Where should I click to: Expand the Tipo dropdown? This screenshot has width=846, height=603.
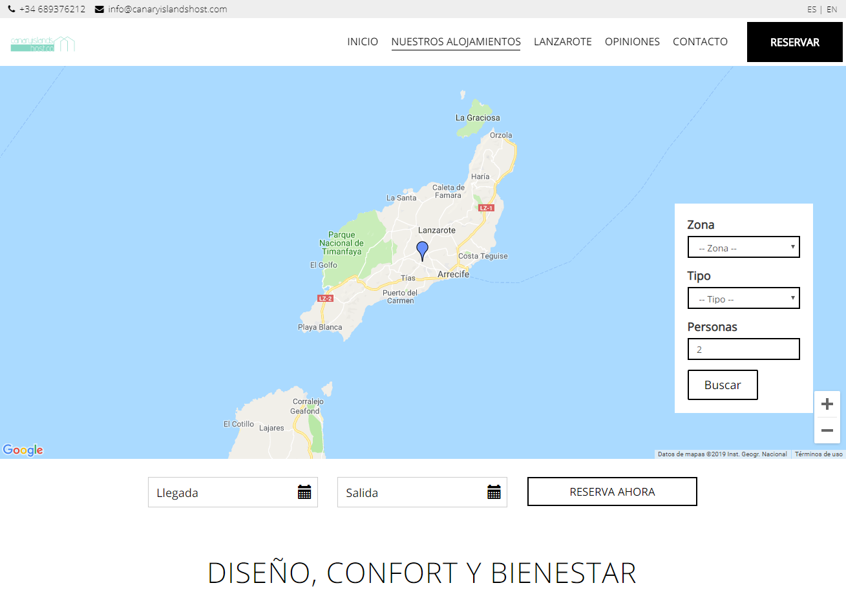[x=743, y=298]
